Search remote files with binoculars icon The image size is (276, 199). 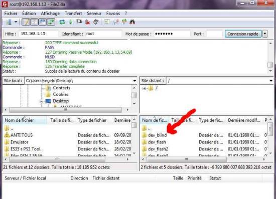pyautogui.click(x=132, y=22)
